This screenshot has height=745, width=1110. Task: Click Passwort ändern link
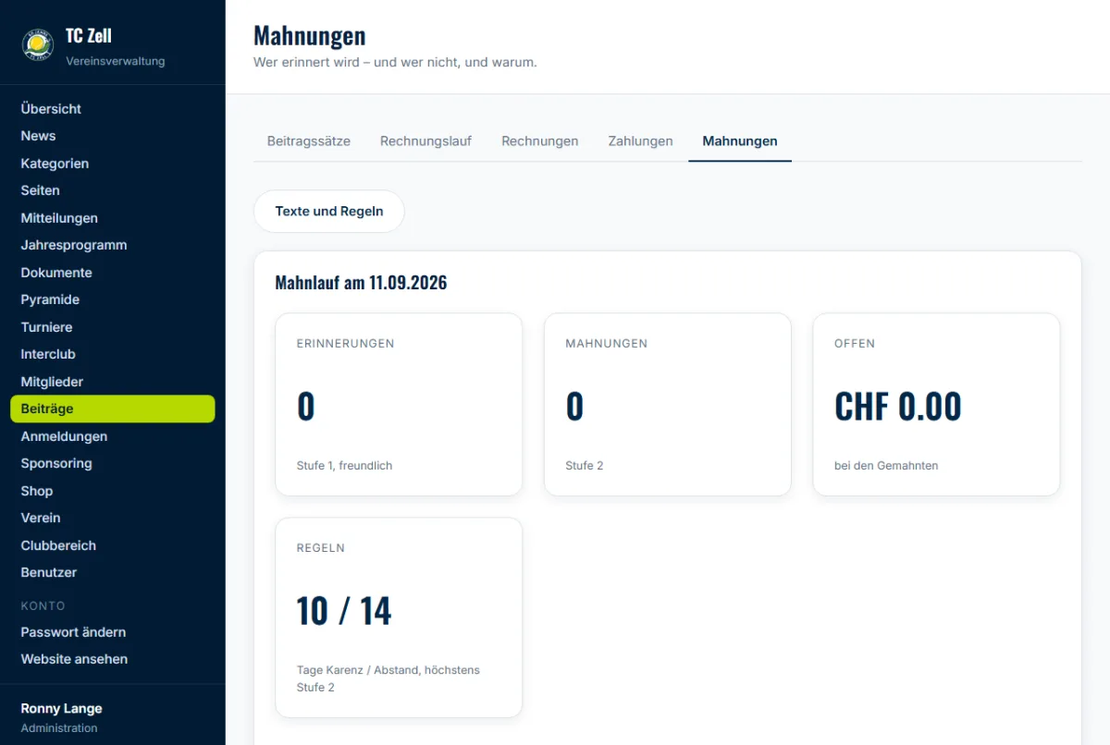112,631
